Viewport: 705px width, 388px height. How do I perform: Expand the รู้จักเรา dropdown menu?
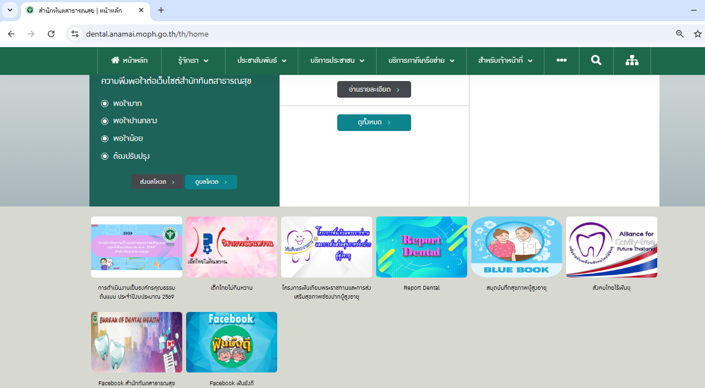193,61
